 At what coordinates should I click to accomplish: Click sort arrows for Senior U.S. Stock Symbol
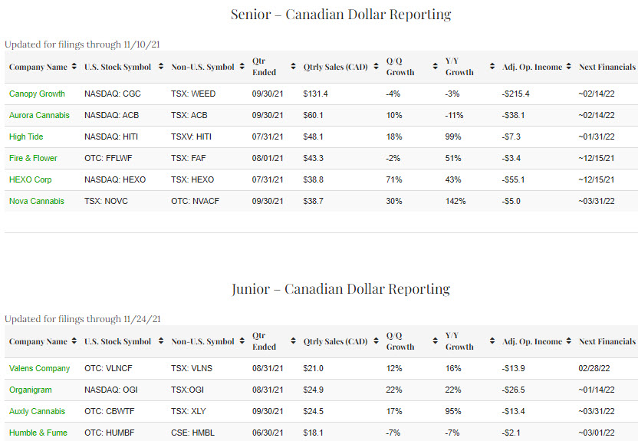161,67
